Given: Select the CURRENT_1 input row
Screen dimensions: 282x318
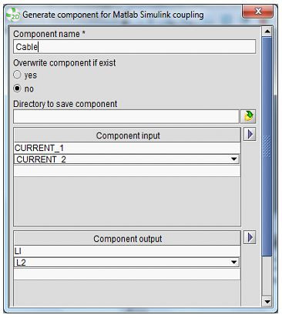Looking at the screenshot, I should coord(127,148).
